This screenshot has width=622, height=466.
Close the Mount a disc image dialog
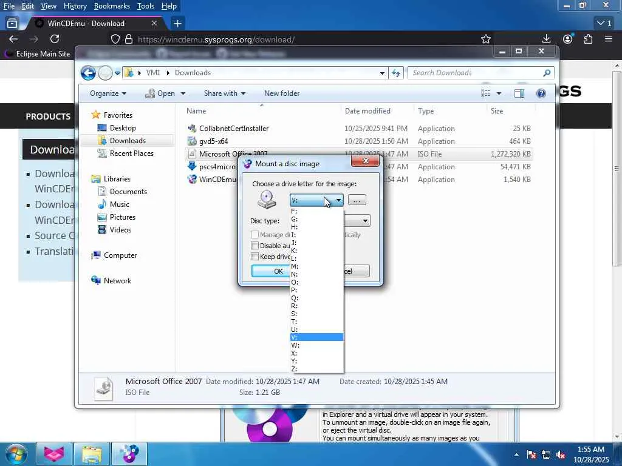[365, 161]
